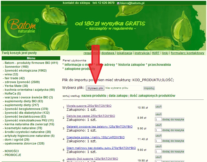
Task: Add Dżem malinowy via dodaj do koszyka
Action: (x=173, y=152)
